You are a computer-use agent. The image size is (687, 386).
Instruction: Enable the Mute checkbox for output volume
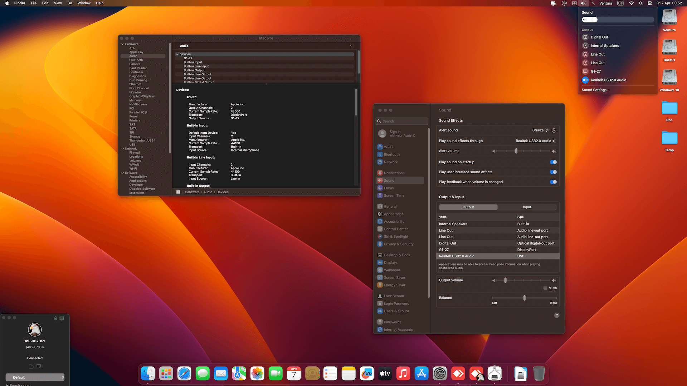pos(545,288)
